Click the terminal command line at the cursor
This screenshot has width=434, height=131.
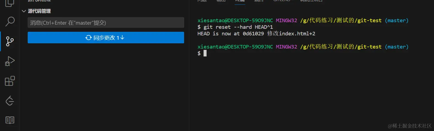(x=205, y=53)
